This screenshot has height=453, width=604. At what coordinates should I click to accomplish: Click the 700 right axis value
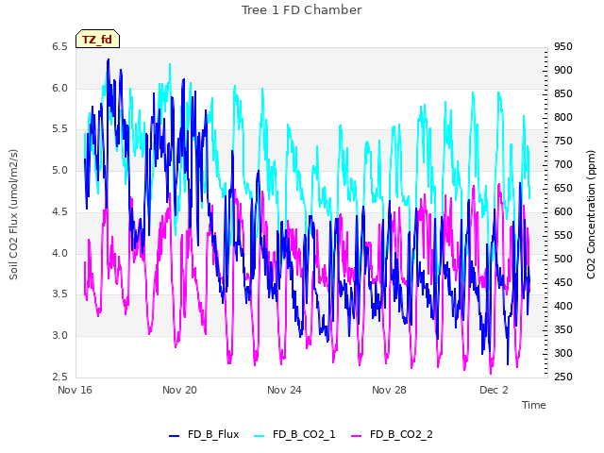[x=563, y=165]
